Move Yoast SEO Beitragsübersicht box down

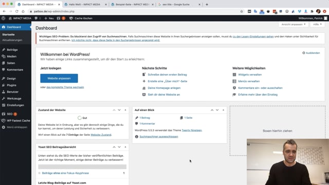point(119,147)
